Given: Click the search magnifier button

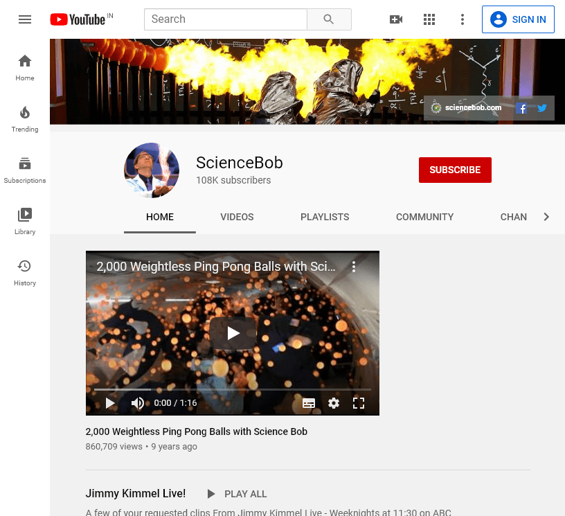Looking at the screenshot, I should pyautogui.click(x=329, y=19).
